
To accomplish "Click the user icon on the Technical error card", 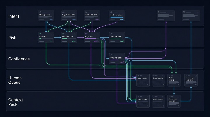I will point(86,12).
